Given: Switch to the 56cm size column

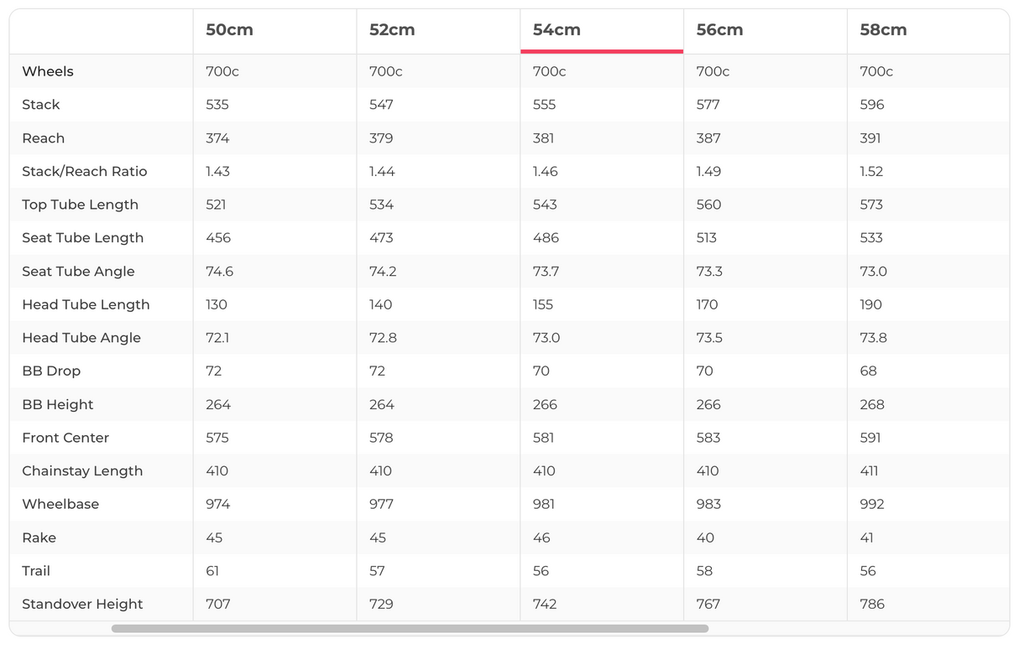Looking at the screenshot, I should coord(719,30).
